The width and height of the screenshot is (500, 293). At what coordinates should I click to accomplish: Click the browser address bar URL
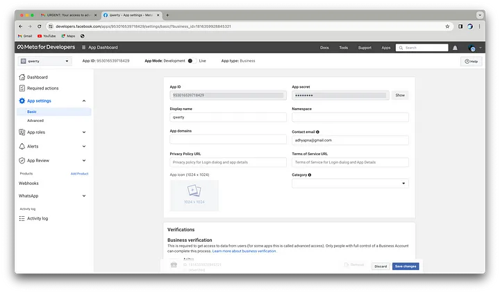143,26
